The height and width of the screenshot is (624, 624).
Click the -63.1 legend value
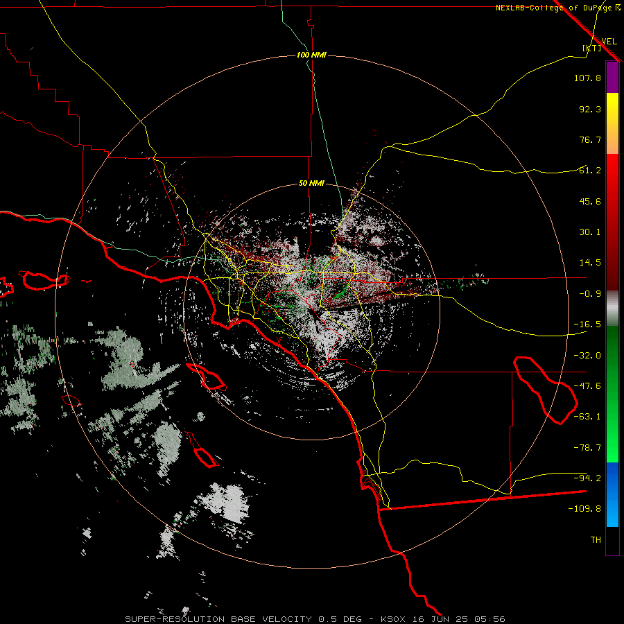point(587,417)
